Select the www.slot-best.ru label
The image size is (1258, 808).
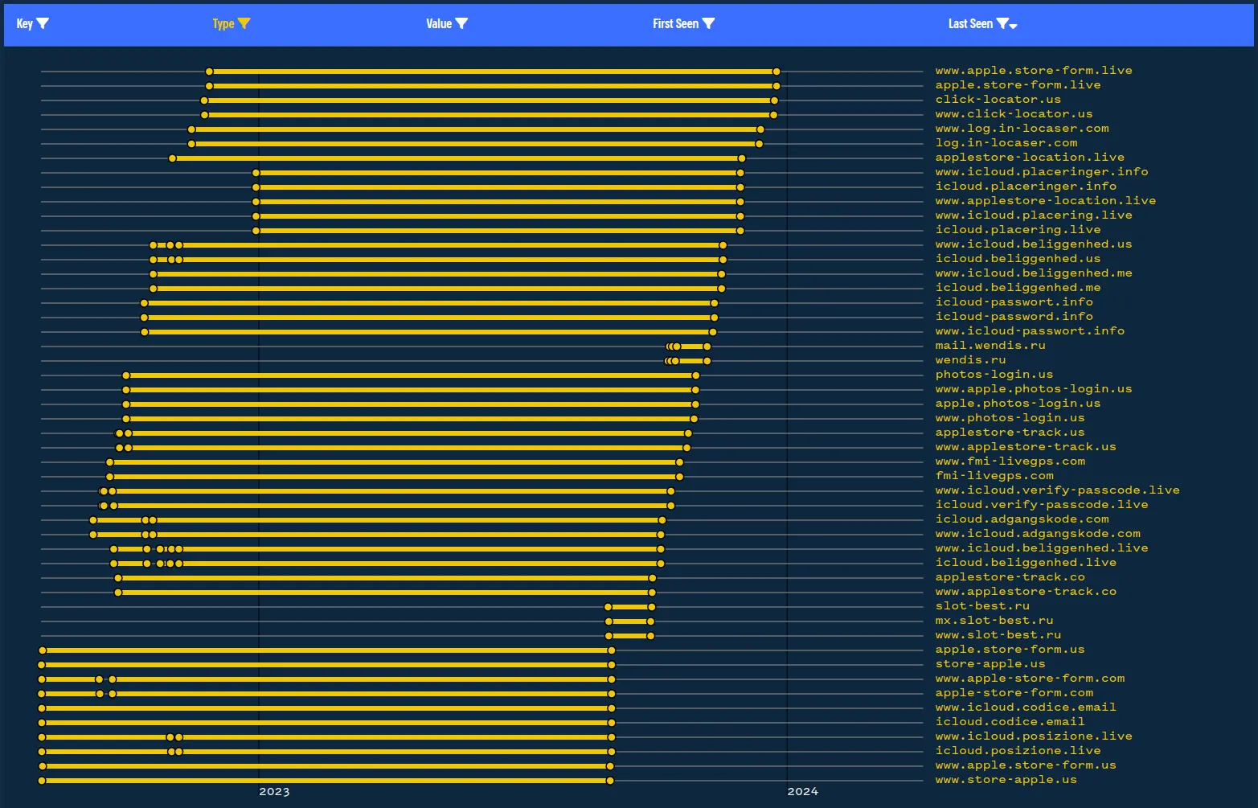(x=998, y=635)
